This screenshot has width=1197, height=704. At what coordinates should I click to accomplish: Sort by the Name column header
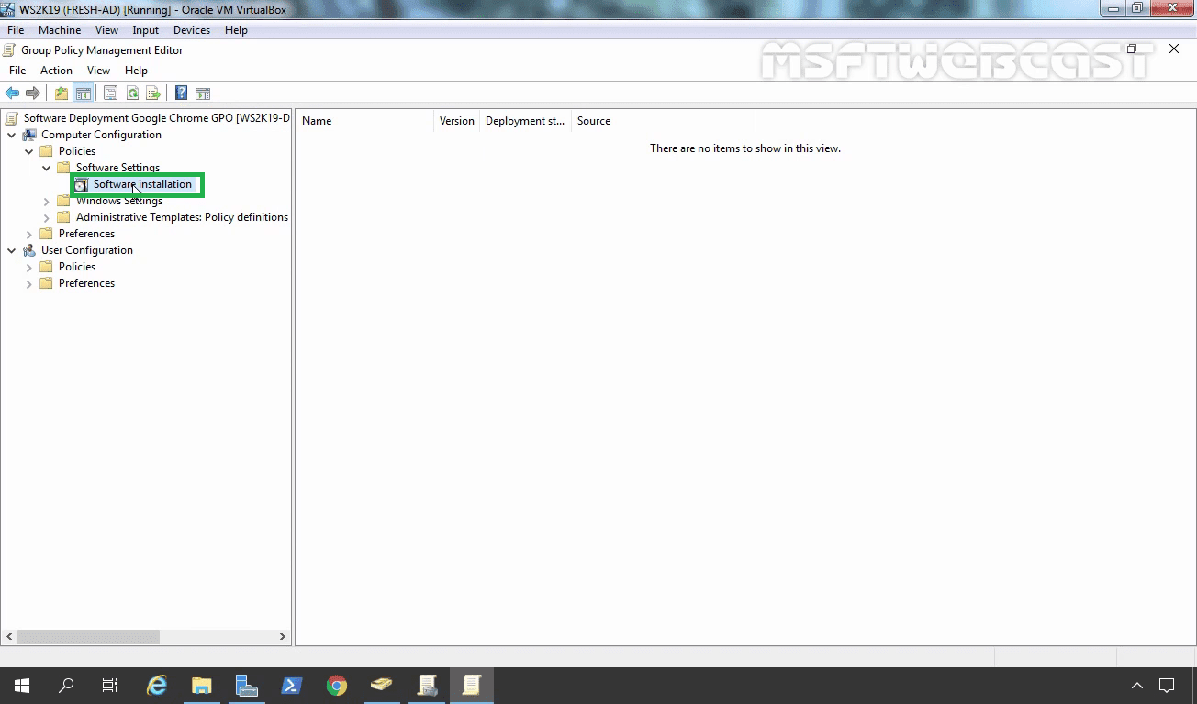[x=364, y=121]
